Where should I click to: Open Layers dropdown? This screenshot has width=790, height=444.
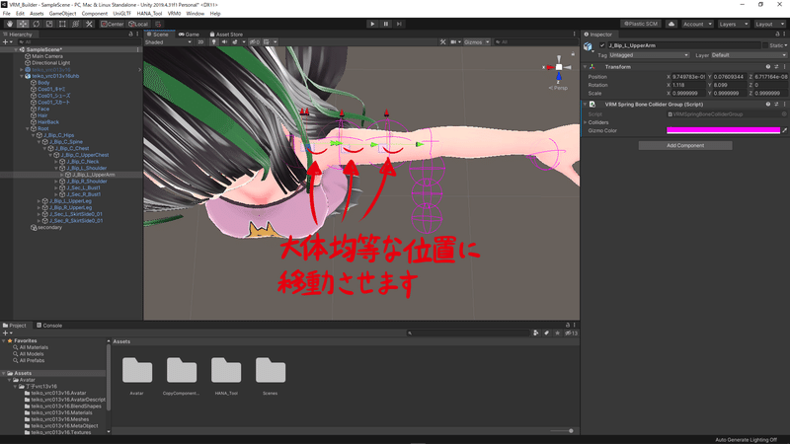734,24
